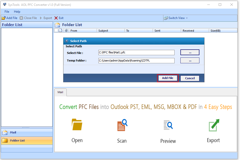Viewport: 240px width, 160px height.
Task: Sort by the Subject column
Action: pos(111,31)
